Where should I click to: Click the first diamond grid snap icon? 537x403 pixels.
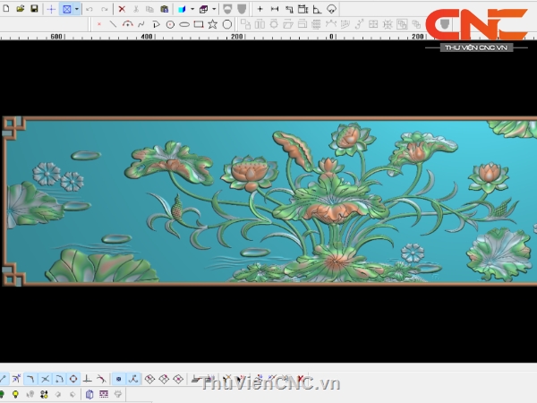point(149,379)
